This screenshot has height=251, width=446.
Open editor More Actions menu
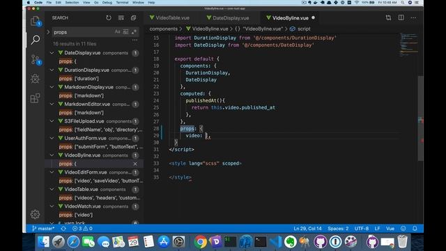[413, 17]
